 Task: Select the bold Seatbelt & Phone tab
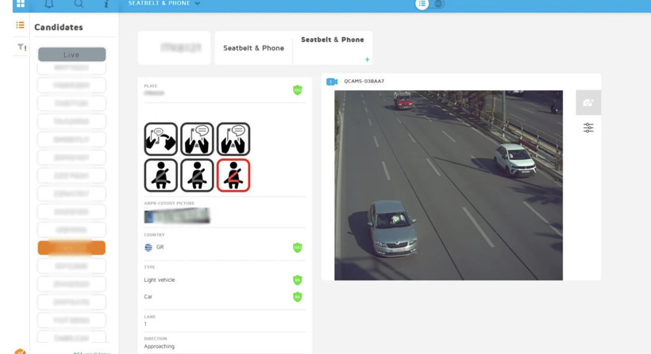coord(332,40)
